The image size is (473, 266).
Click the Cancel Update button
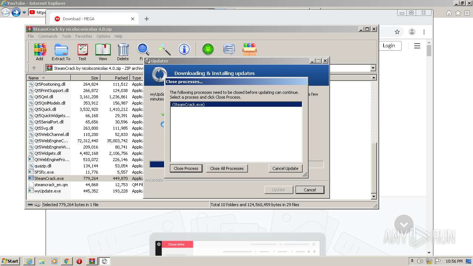coord(285,168)
